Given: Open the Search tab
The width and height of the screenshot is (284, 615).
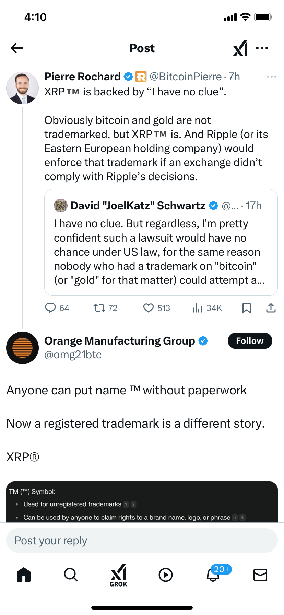Looking at the screenshot, I should pos(71,575).
